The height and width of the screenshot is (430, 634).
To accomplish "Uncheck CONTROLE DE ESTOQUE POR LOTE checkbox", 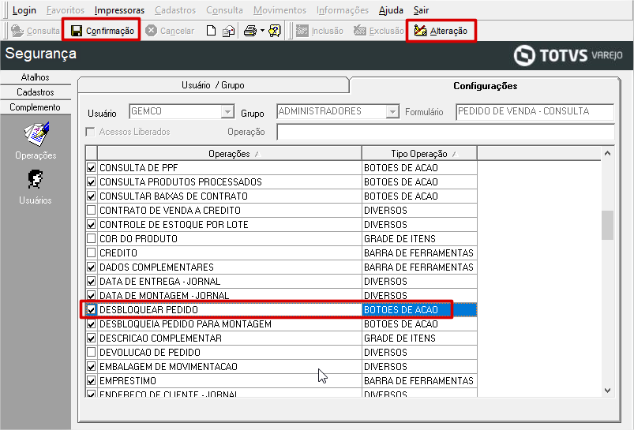I will 92,224.
